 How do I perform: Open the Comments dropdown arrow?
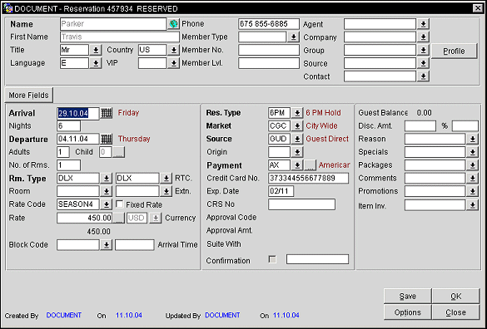point(472,179)
